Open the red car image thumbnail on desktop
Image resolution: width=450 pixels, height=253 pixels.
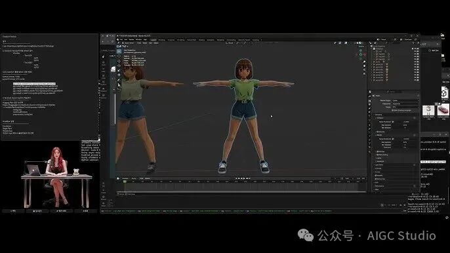point(443,110)
